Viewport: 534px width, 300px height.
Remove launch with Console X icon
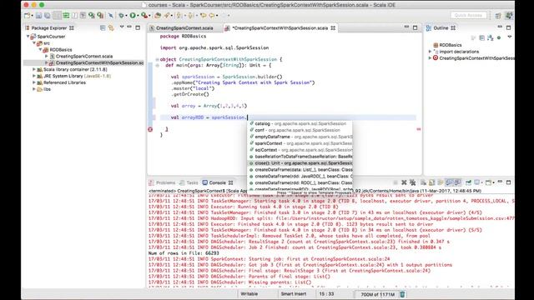tap(404, 182)
